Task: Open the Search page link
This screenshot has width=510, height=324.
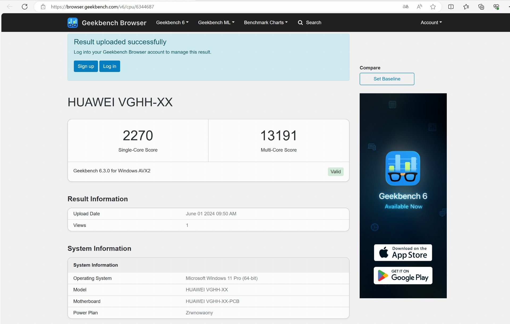Action: click(x=313, y=23)
